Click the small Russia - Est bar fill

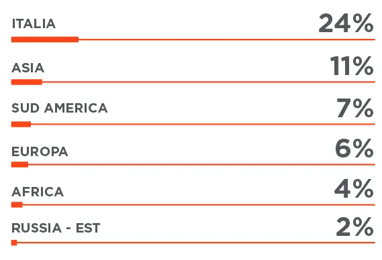(x=14, y=243)
